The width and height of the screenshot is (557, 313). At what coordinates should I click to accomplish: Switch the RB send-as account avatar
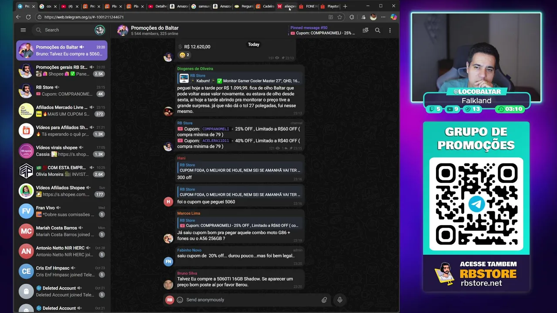pyautogui.click(x=170, y=300)
